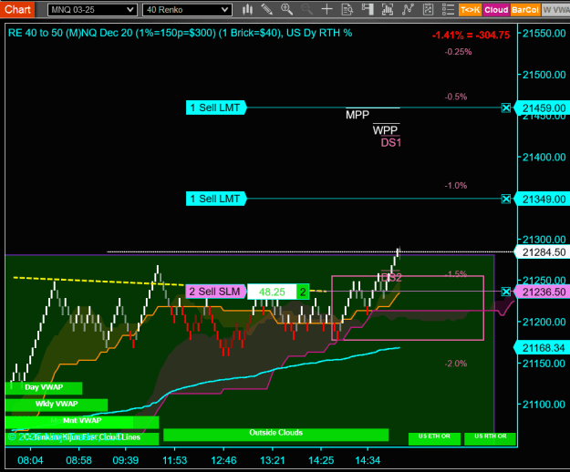Cancel the 21349.00 sell limit order
Viewport: 570px width, 472px height.
point(506,199)
